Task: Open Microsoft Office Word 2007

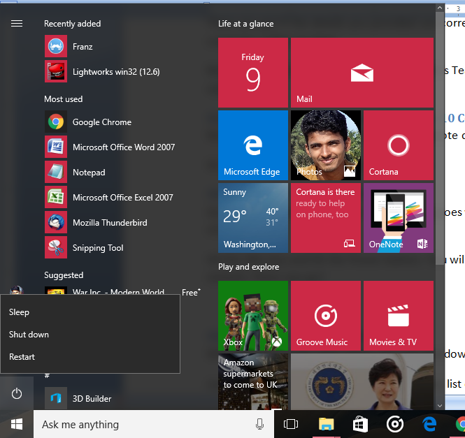Action: point(123,147)
